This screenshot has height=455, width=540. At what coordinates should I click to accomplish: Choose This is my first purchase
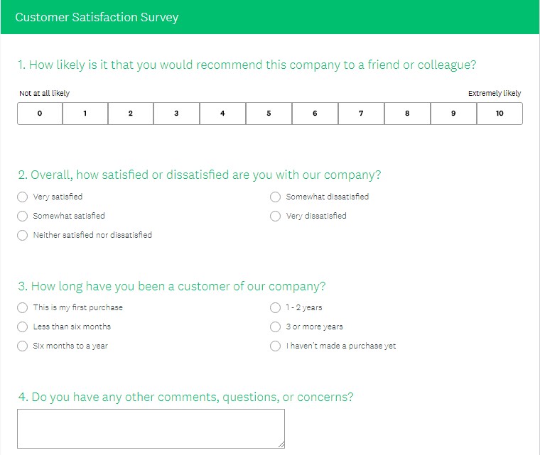click(23, 307)
